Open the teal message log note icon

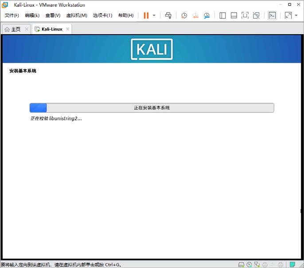pyautogui.click(x=292, y=264)
